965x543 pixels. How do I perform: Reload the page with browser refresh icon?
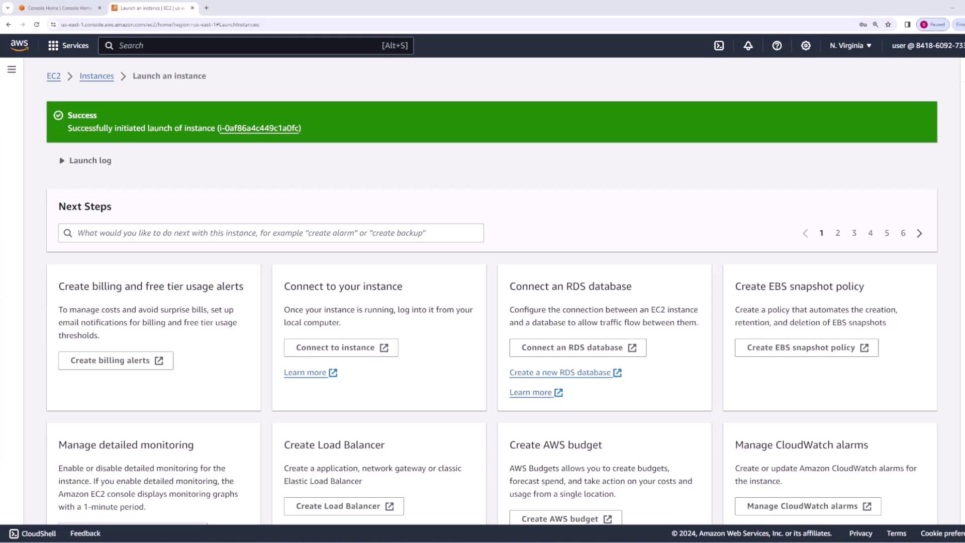tap(37, 24)
